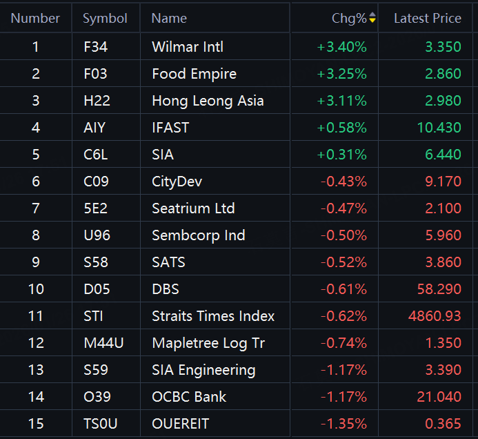Sort by the Latest Price column header
This screenshot has width=478, height=439.
[427, 19]
